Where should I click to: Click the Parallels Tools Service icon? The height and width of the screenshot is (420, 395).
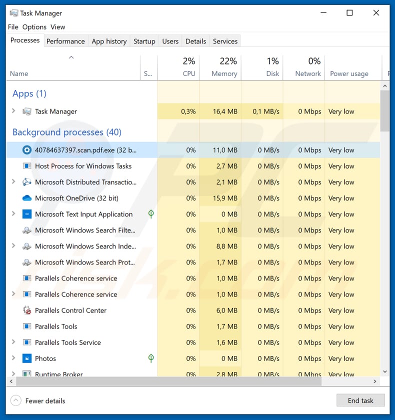[x=27, y=342]
